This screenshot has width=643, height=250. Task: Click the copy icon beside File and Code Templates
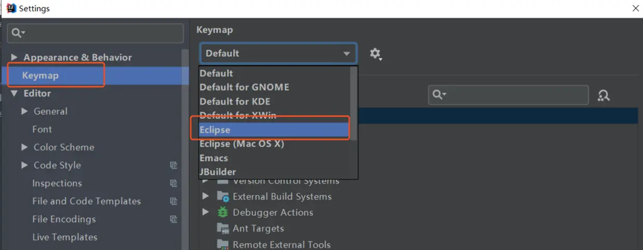pos(174,201)
